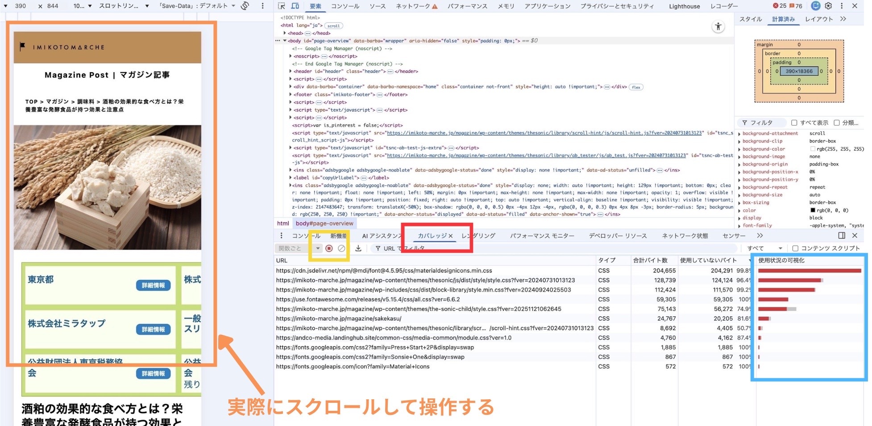872x426 pixels.
Task: Click 東京都 card 詳細情報 button
Action: pyautogui.click(x=153, y=285)
